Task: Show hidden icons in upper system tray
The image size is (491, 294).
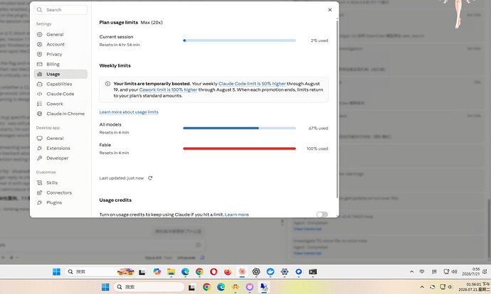Action: coord(411,272)
